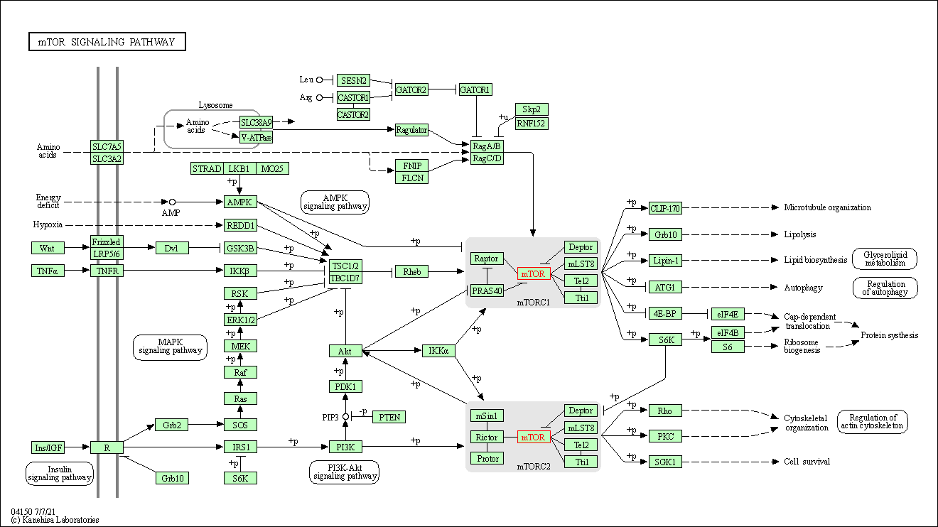Click the PRAS40 box

(487, 290)
